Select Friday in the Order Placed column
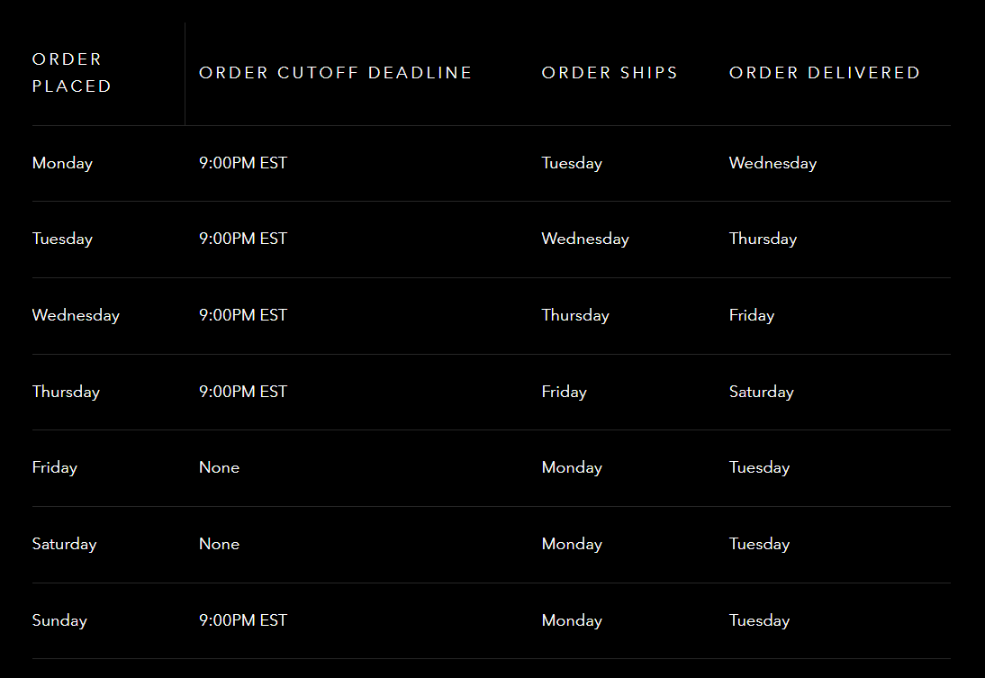Image resolution: width=985 pixels, height=678 pixels. 55,468
